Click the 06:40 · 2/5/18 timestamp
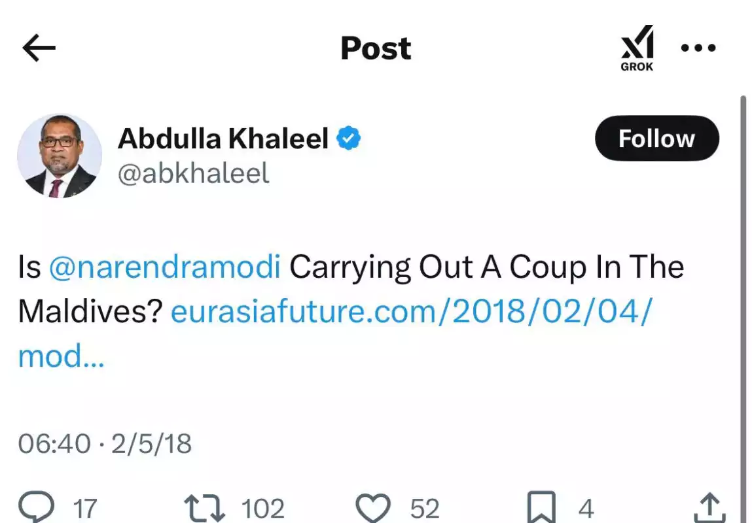 105,443
